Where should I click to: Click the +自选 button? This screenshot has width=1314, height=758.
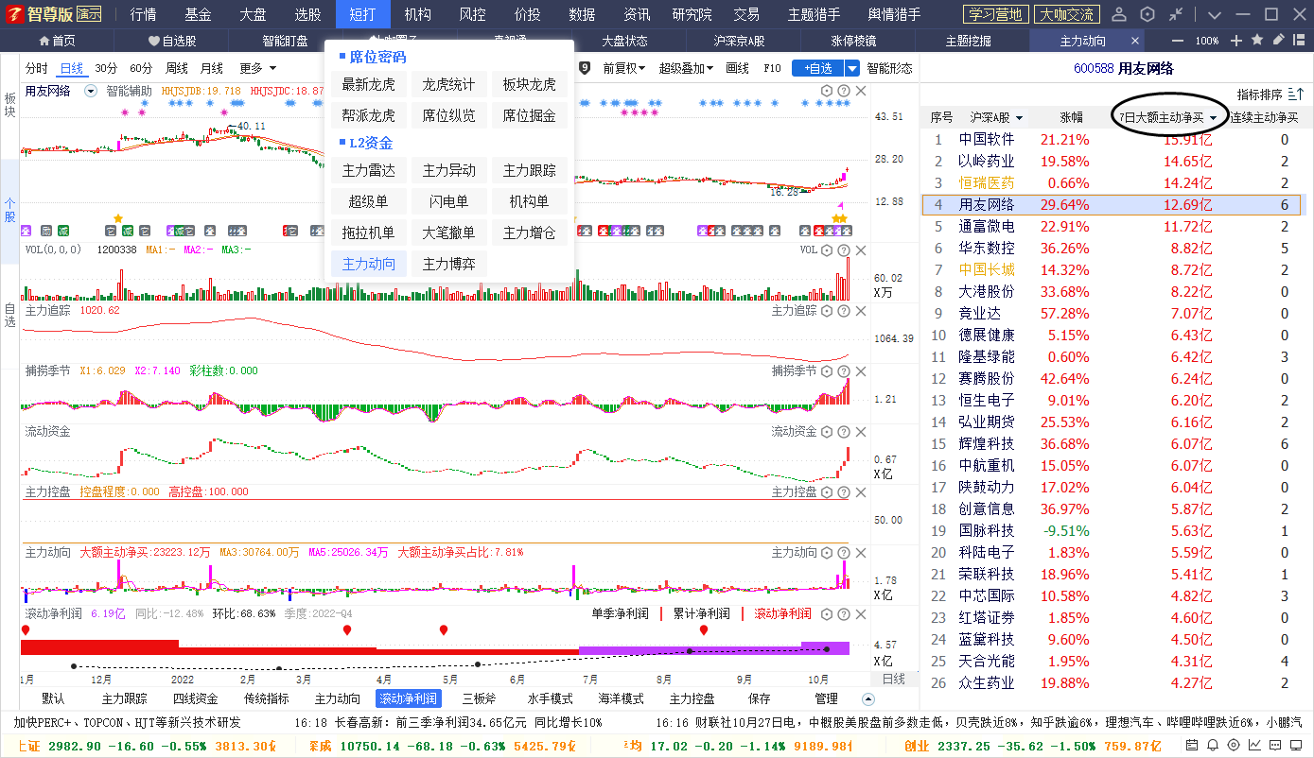[818, 68]
